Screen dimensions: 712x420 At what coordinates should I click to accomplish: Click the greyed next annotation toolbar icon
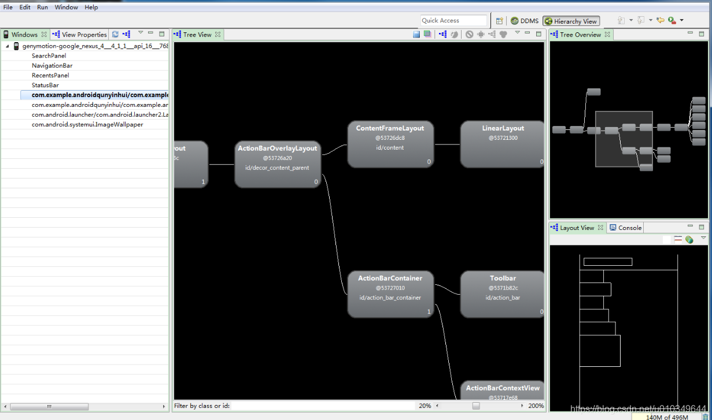pyautogui.click(x=621, y=20)
